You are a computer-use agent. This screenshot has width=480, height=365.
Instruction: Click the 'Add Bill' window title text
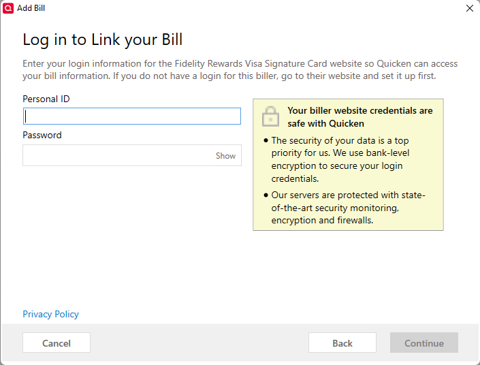pos(31,8)
